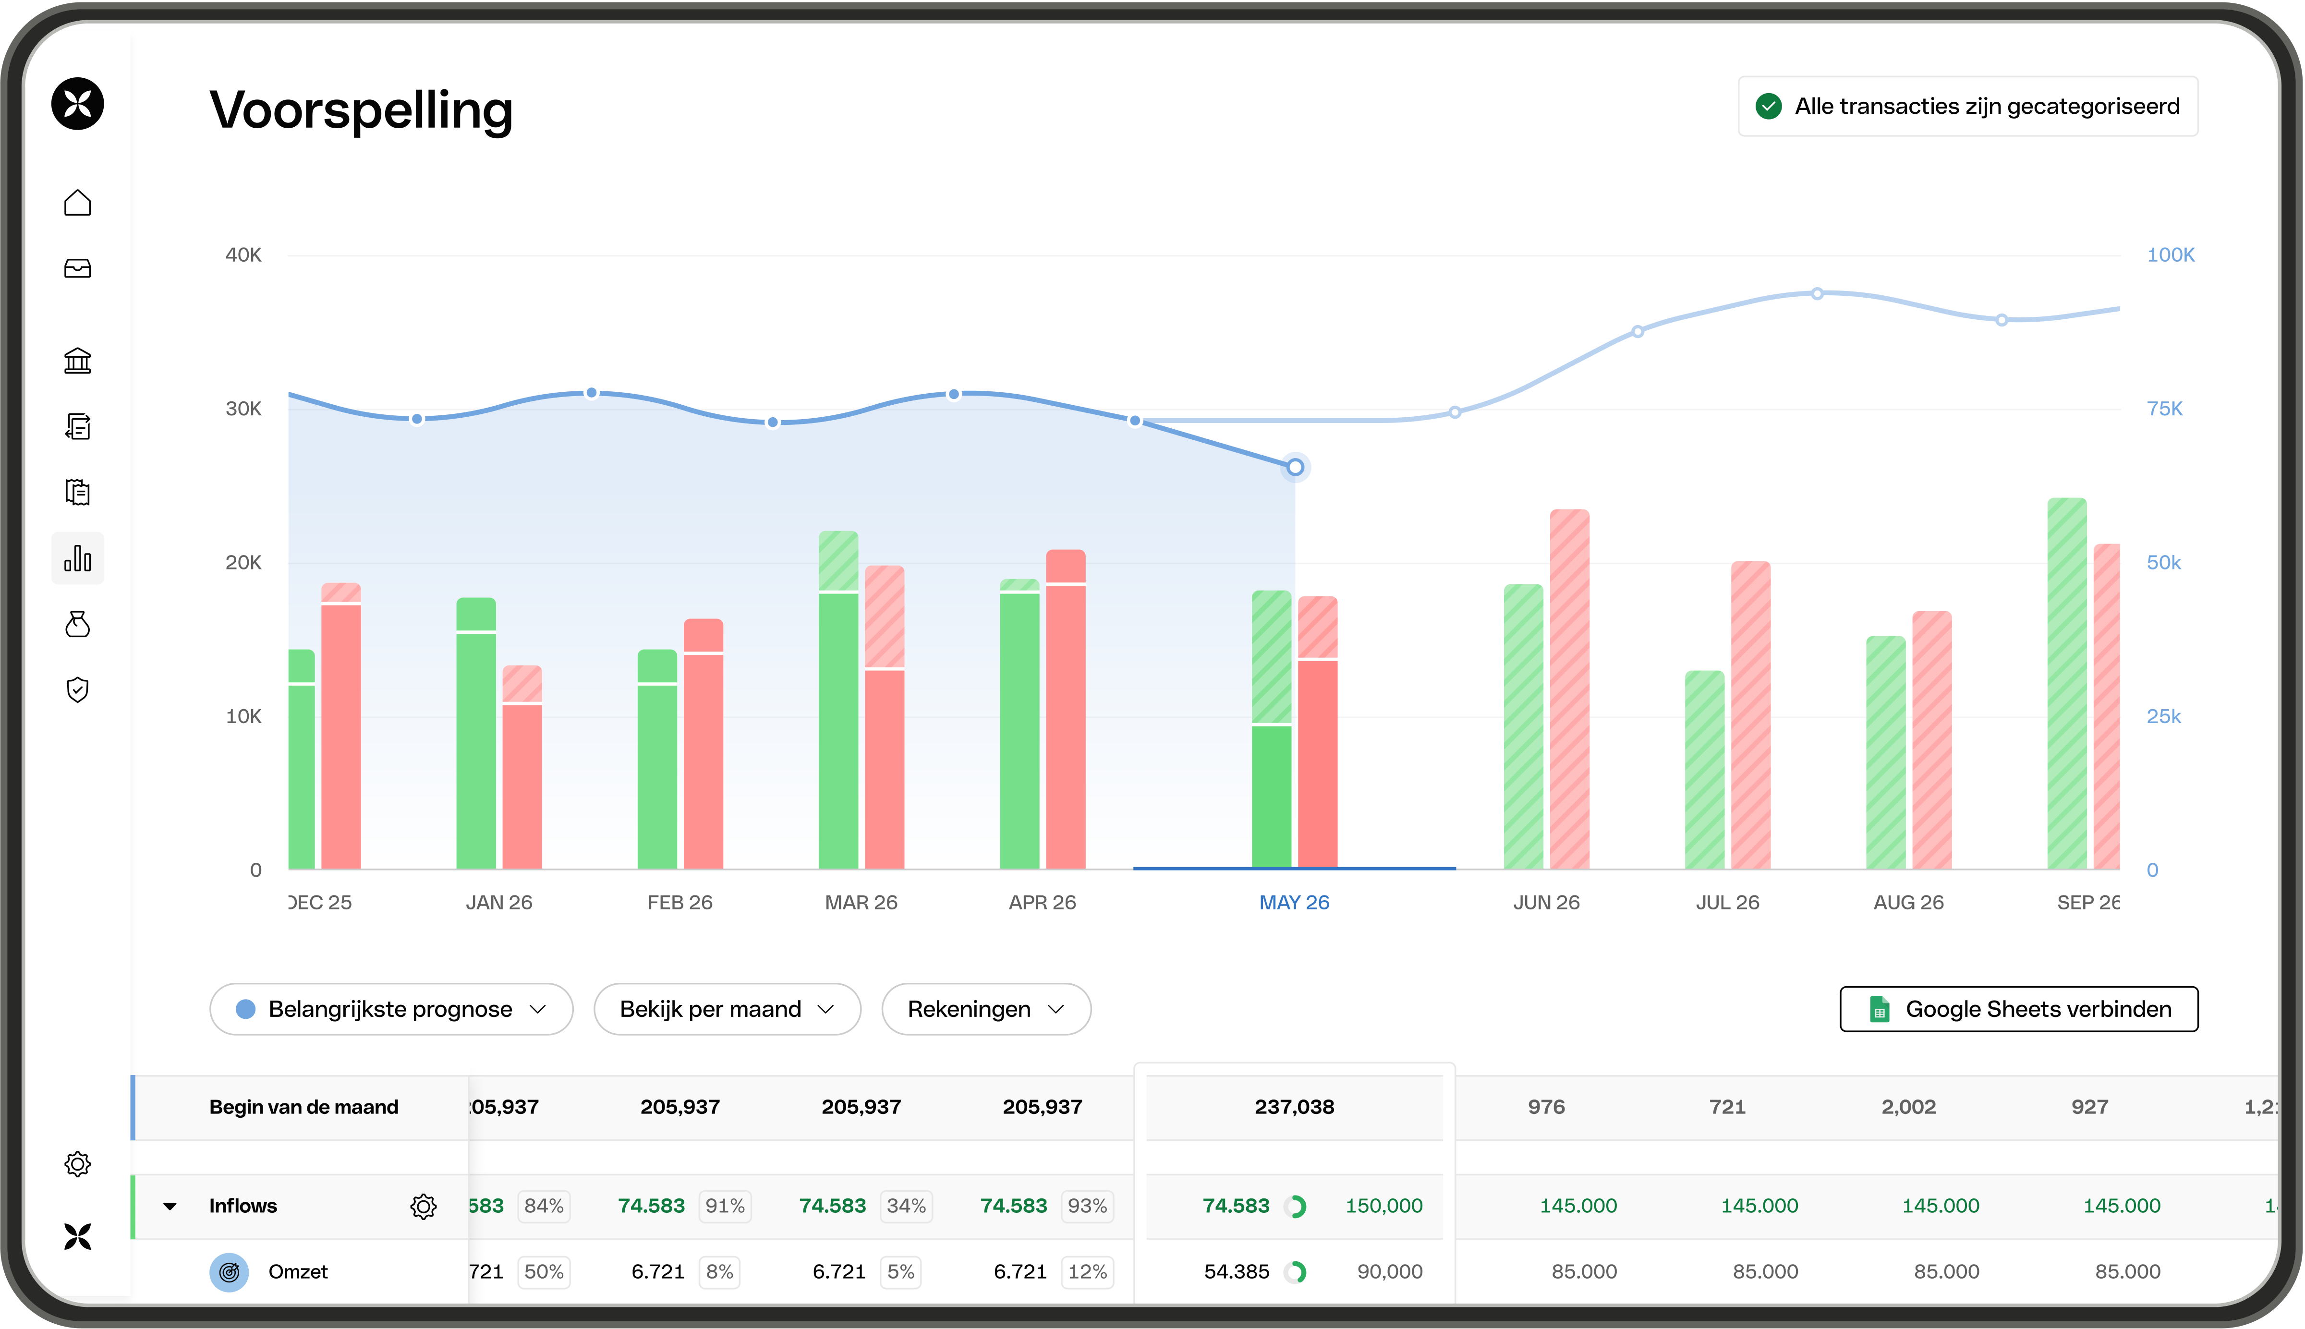Select FEB 26 on chart axis

[x=679, y=902]
